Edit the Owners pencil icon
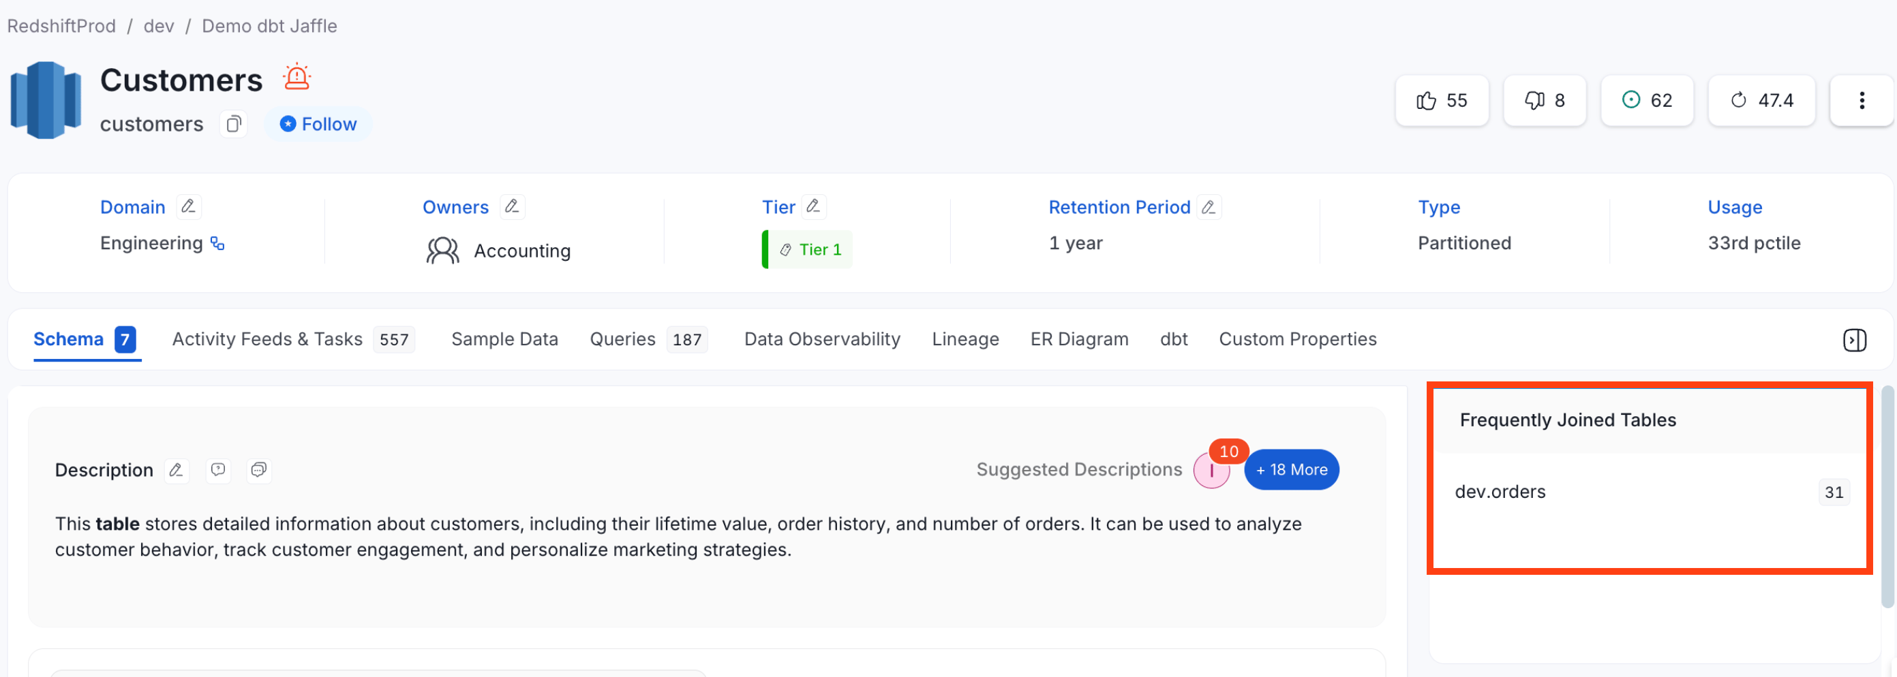The image size is (1897, 677). 512,207
